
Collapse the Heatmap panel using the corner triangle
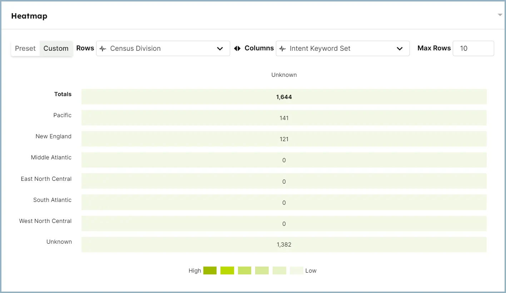(x=500, y=15)
